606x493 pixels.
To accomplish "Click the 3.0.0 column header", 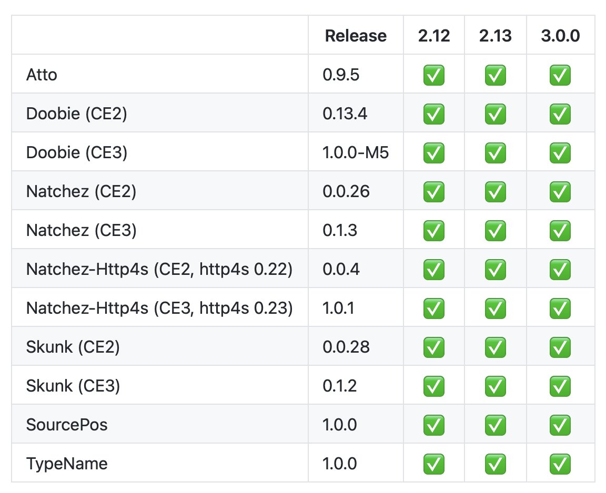I will [x=560, y=36].
